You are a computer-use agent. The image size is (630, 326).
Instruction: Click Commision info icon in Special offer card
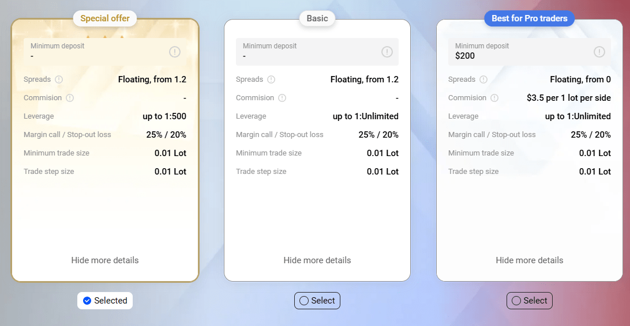point(70,98)
